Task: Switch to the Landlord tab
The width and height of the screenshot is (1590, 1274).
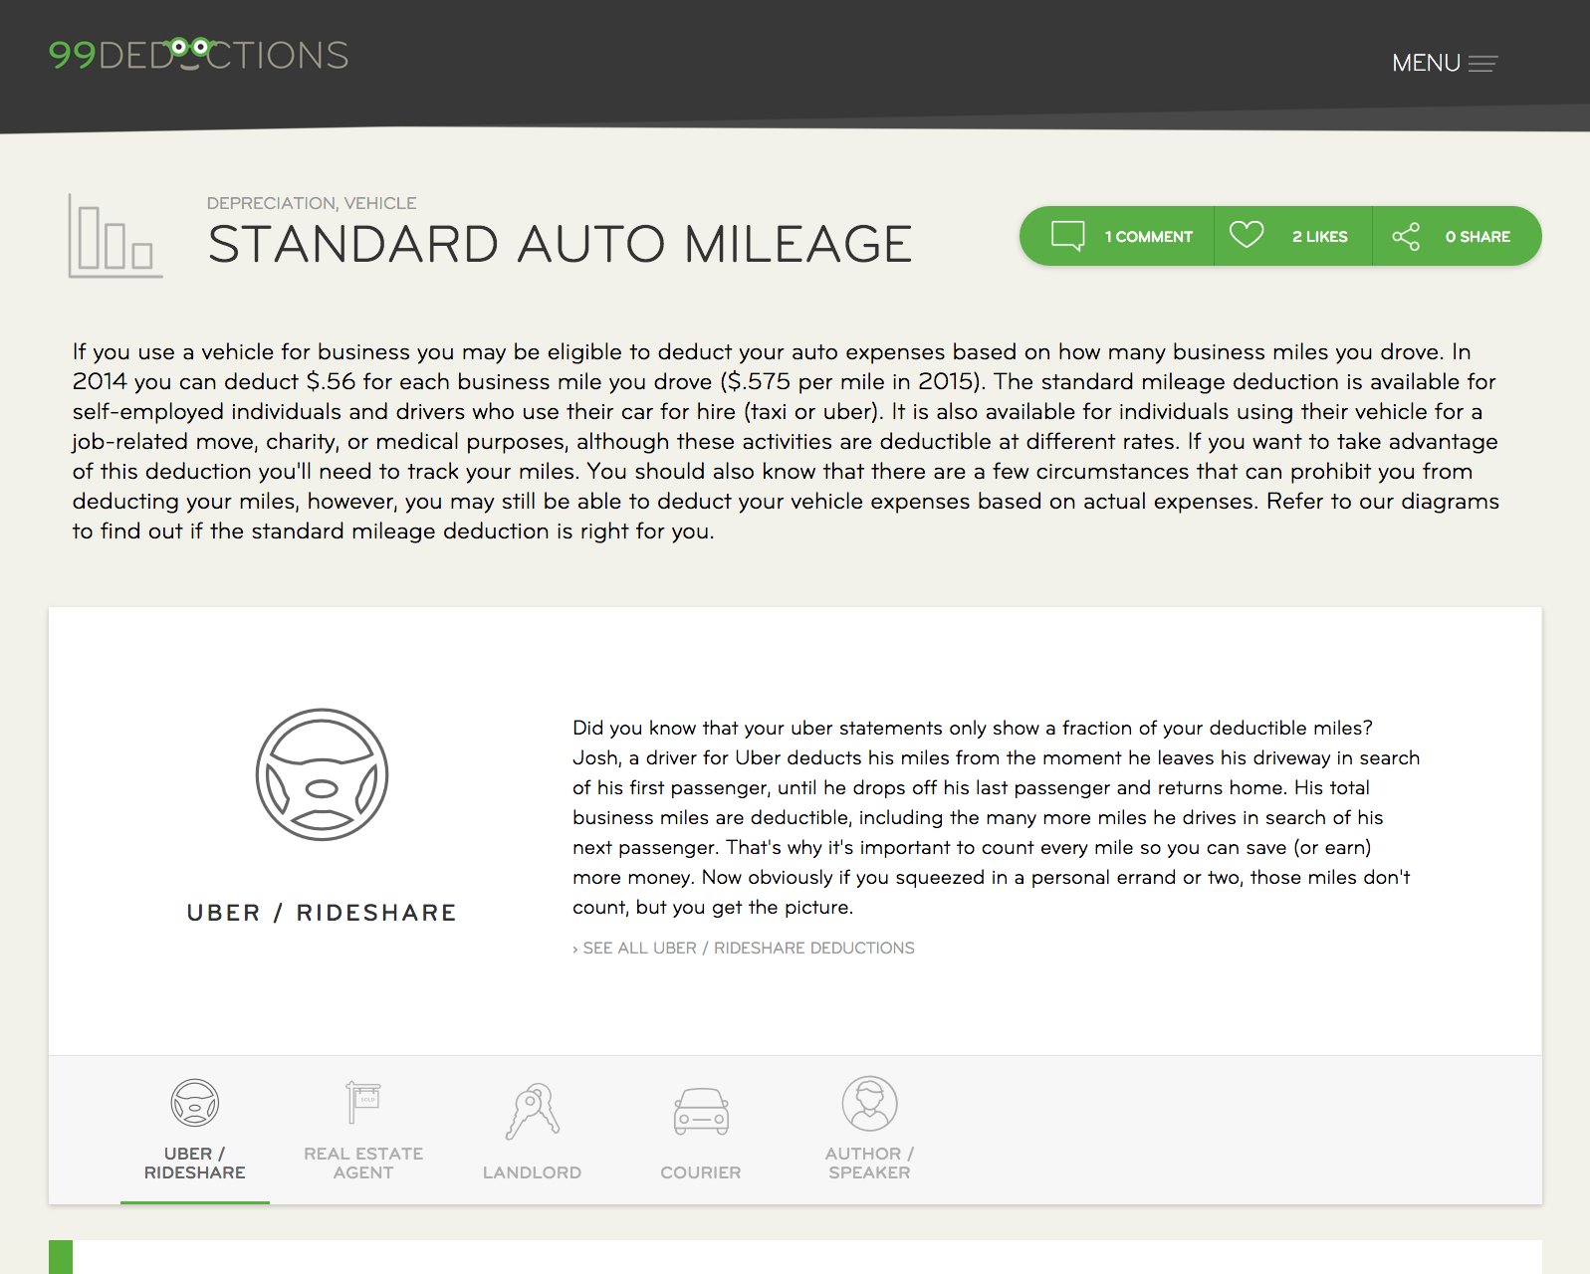Action: click(x=533, y=1172)
